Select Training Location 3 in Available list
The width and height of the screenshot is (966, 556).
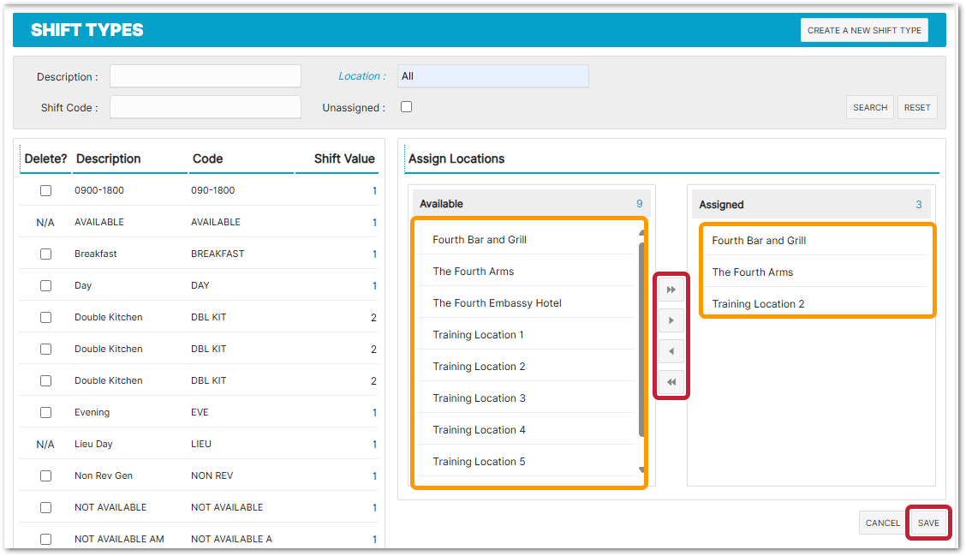point(480,398)
